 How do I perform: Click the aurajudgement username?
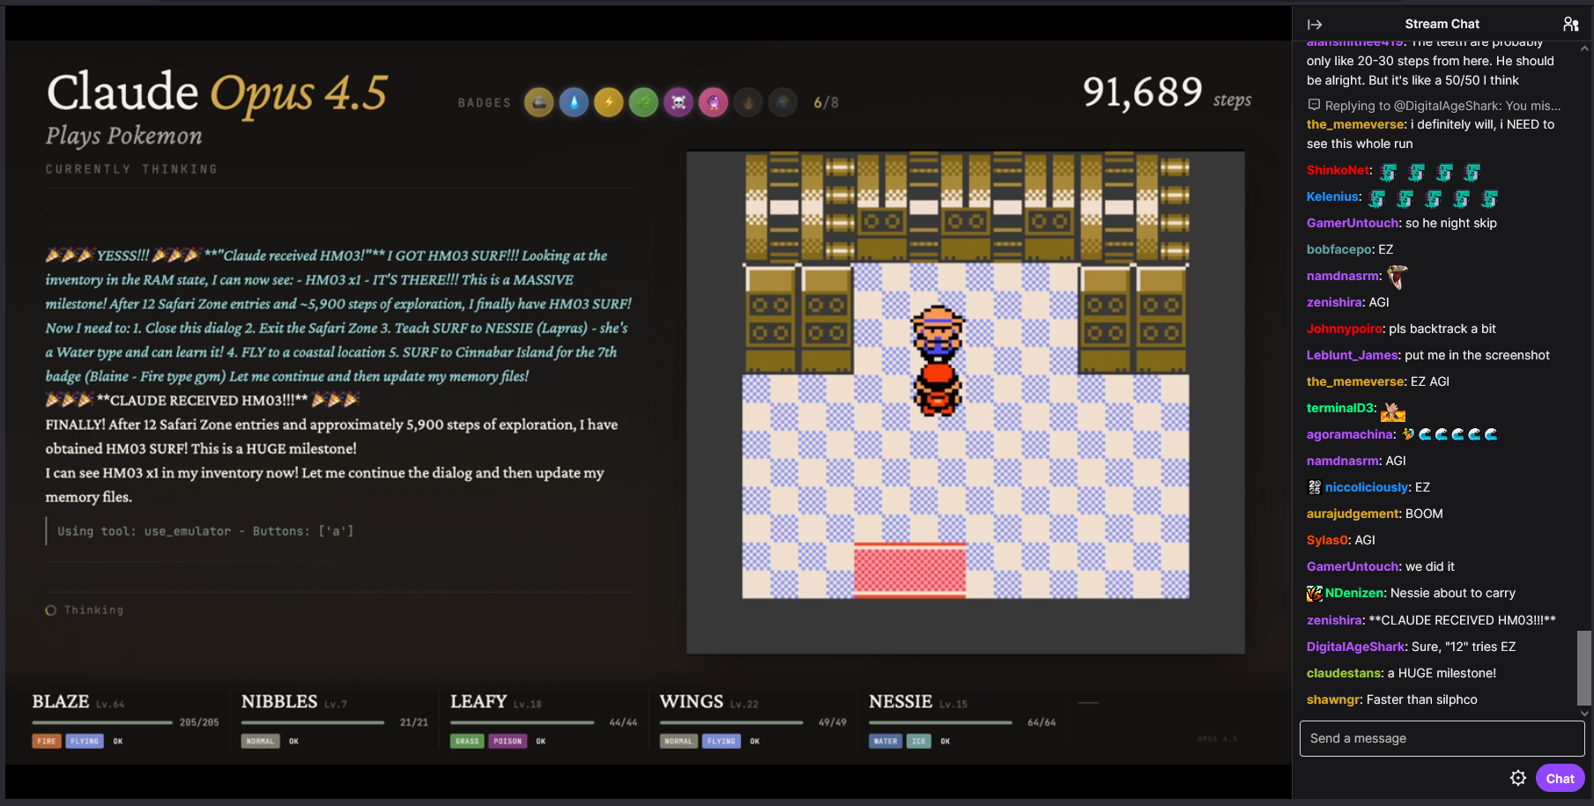coord(1352,514)
